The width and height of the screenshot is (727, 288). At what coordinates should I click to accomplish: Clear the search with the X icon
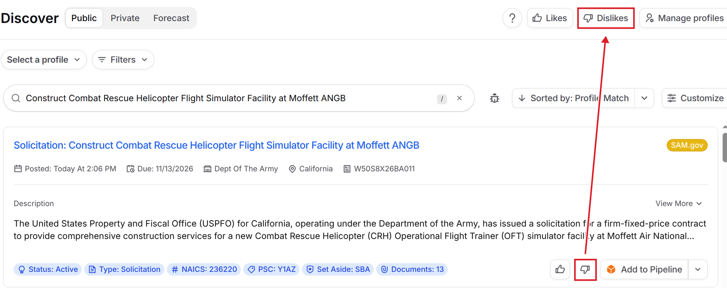[x=460, y=98]
